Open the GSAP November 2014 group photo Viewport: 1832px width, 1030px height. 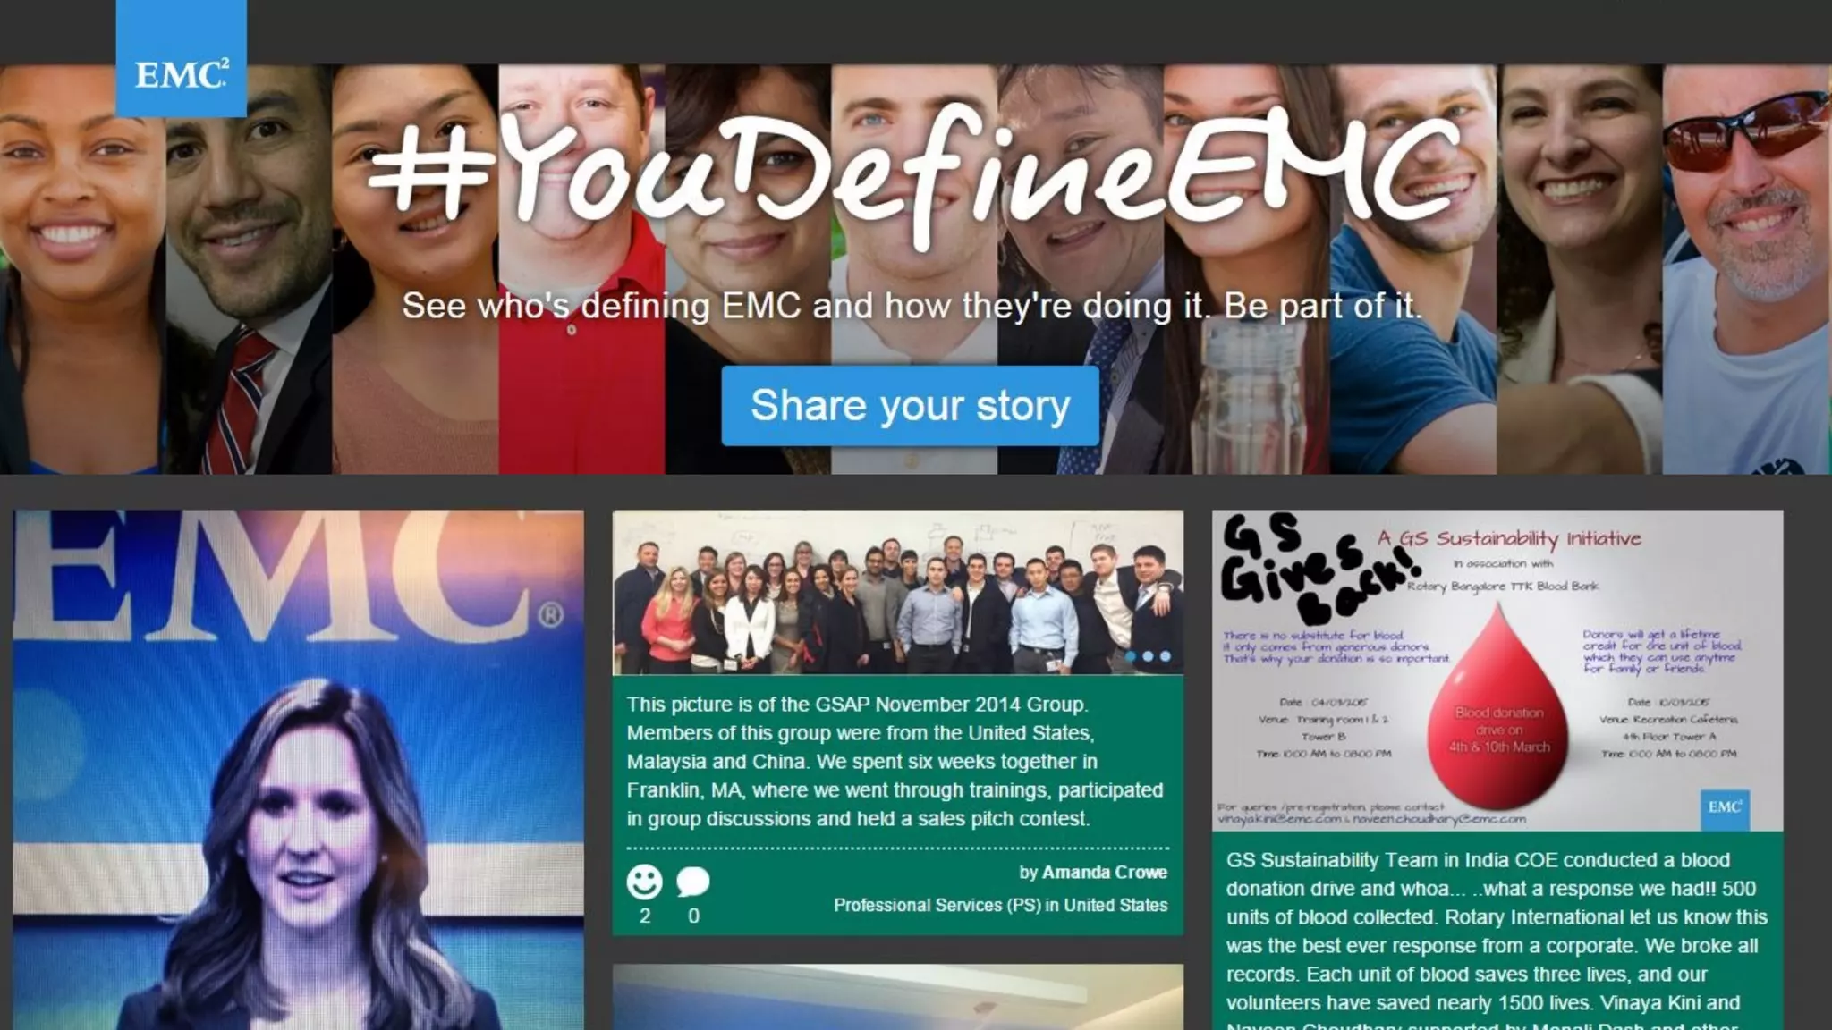click(x=897, y=593)
